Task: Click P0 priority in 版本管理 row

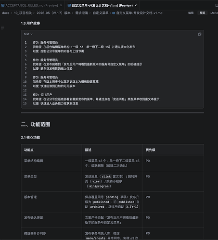Action: point(148,197)
